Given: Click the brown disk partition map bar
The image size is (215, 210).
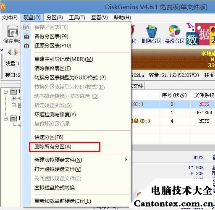Looking at the screenshot, I should [x=173, y=60].
